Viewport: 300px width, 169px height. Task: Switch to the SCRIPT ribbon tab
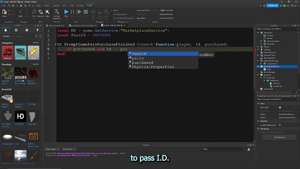90,6
